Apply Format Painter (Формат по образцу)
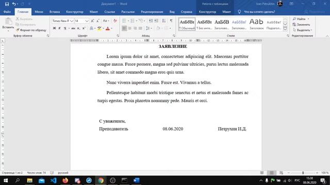The height and width of the screenshot is (185, 330). [31, 30]
